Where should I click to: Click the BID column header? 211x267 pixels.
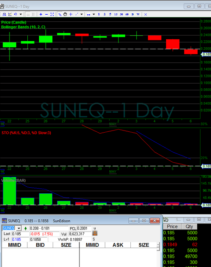coord(40,245)
